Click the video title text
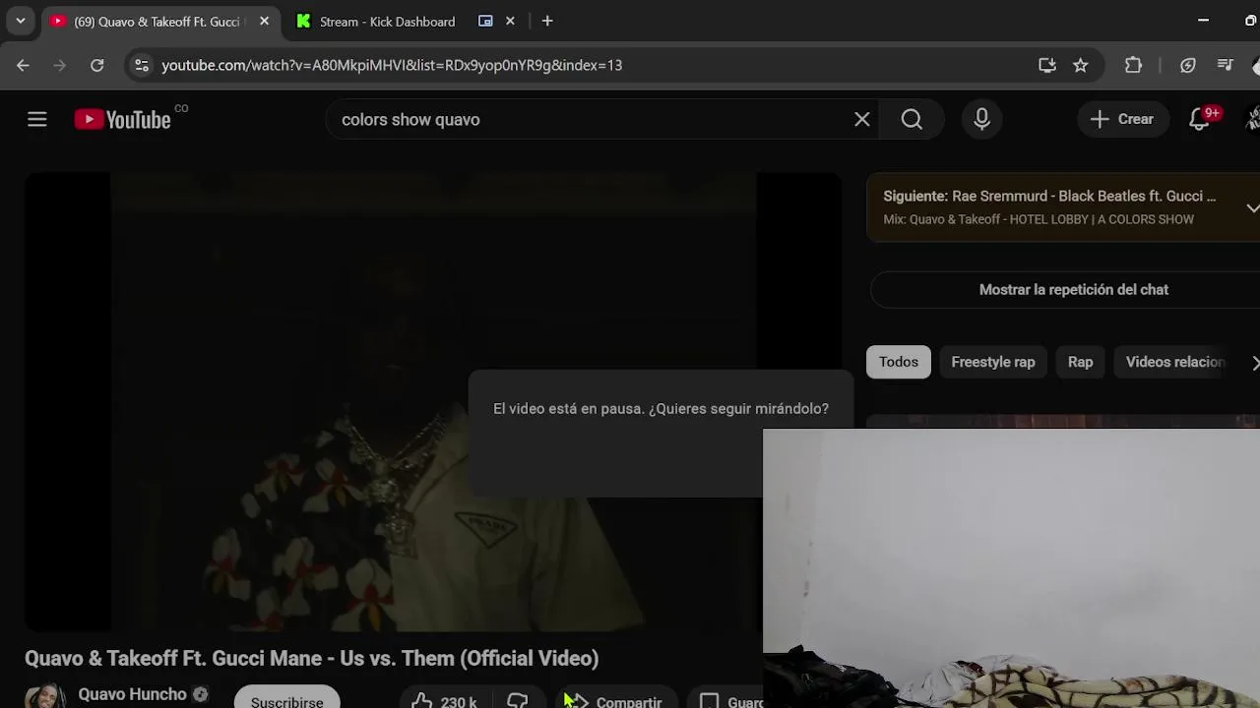The height and width of the screenshot is (708, 1260). coord(311,658)
